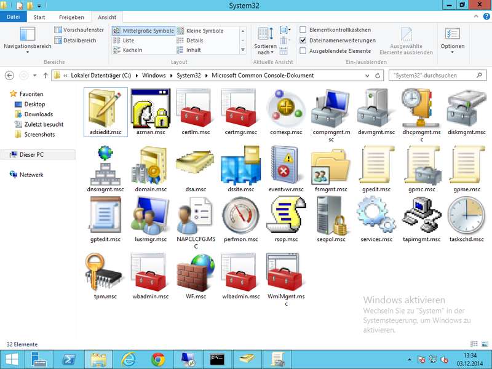Click the System32 search field

pyautogui.click(x=437, y=76)
